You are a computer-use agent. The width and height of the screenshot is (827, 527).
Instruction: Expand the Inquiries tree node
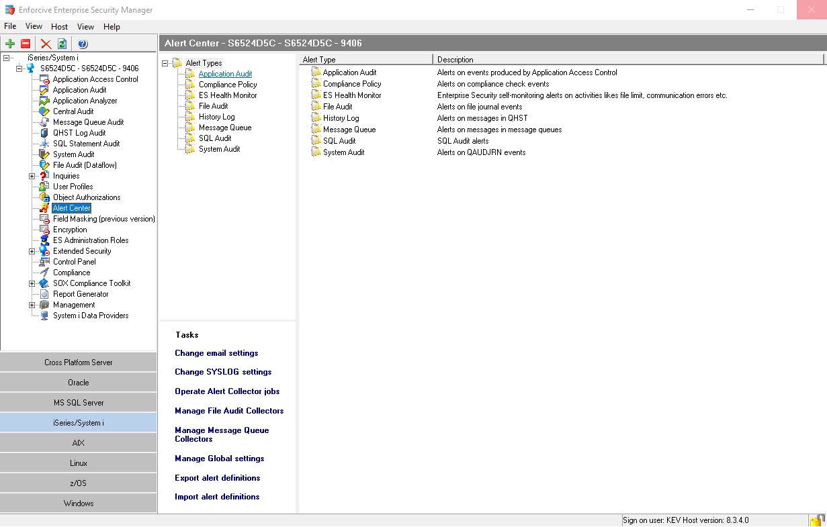(x=32, y=176)
